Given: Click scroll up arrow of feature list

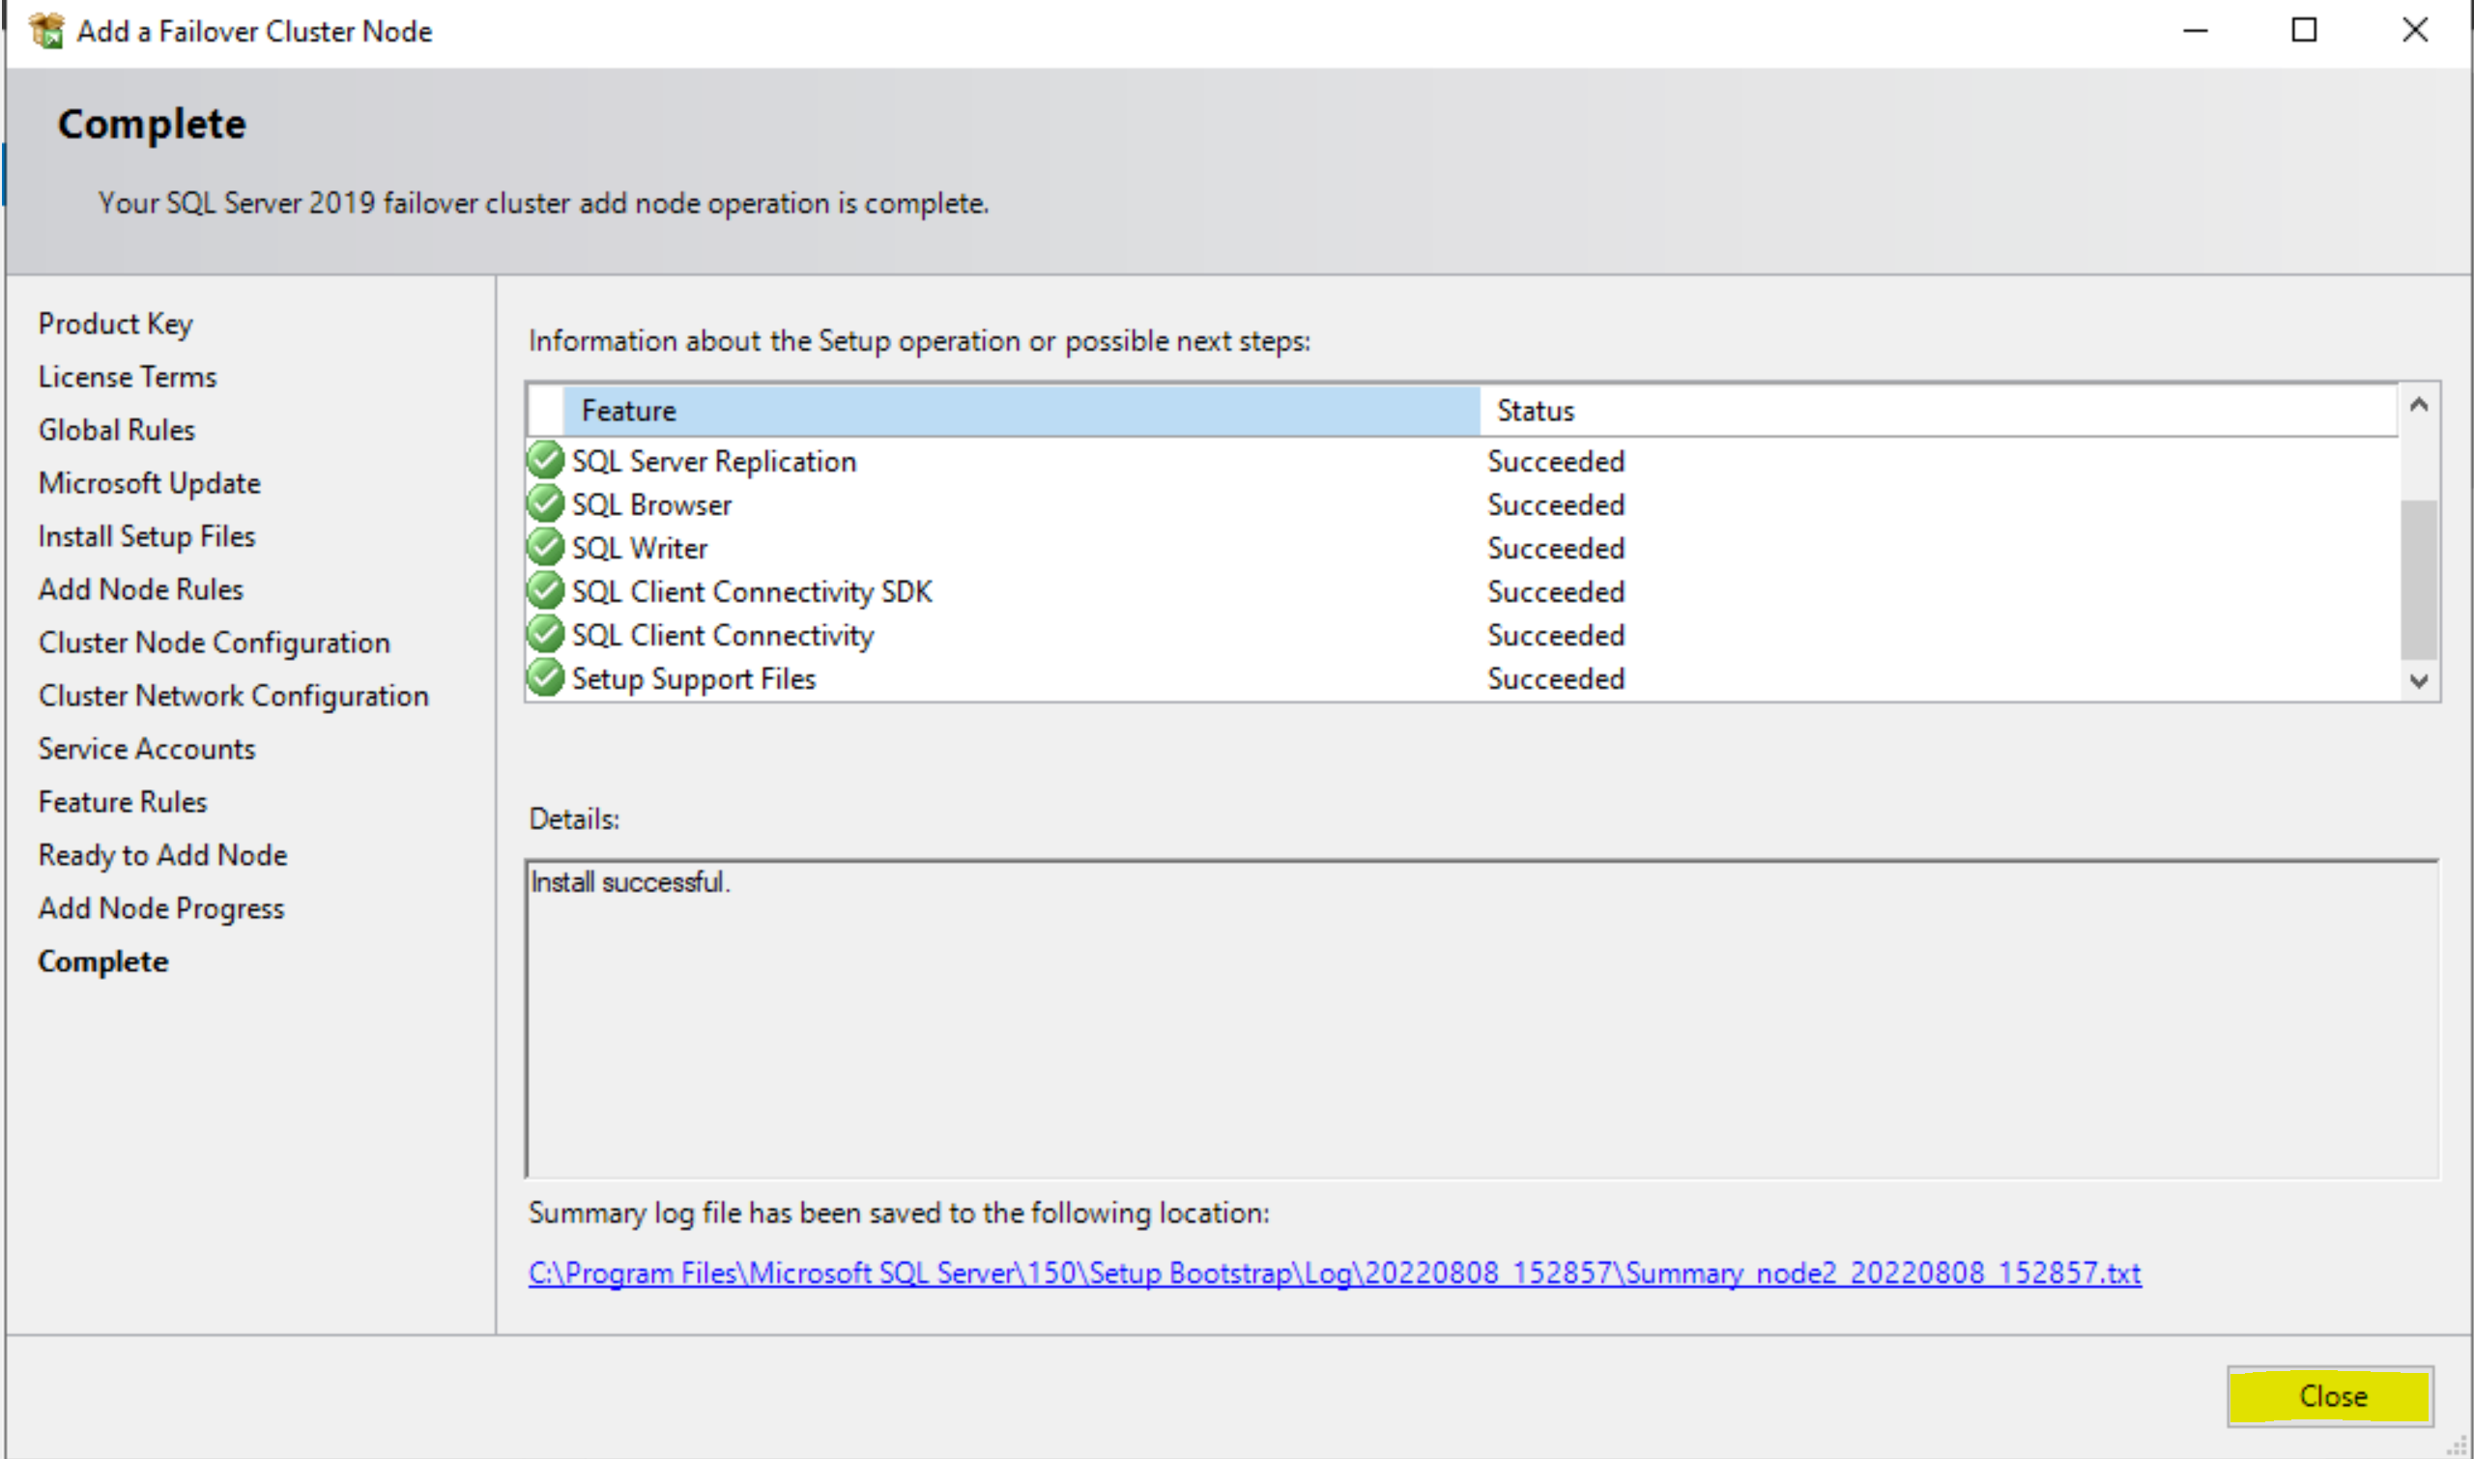Looking at the screenshot, I should pyautogui.click(x=2419, y=405).
